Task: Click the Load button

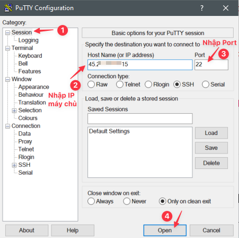Action: pyautogui.click(x=211, y=133)
